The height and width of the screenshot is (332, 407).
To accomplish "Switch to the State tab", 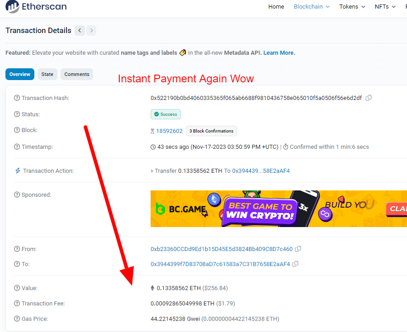I will point(47,74).
